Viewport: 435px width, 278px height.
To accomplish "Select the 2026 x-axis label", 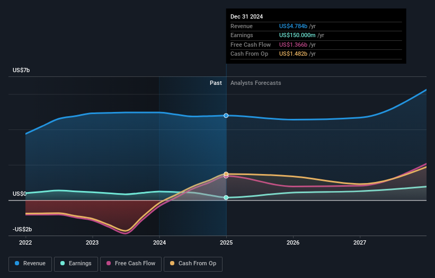I will [x=293, y=242].
